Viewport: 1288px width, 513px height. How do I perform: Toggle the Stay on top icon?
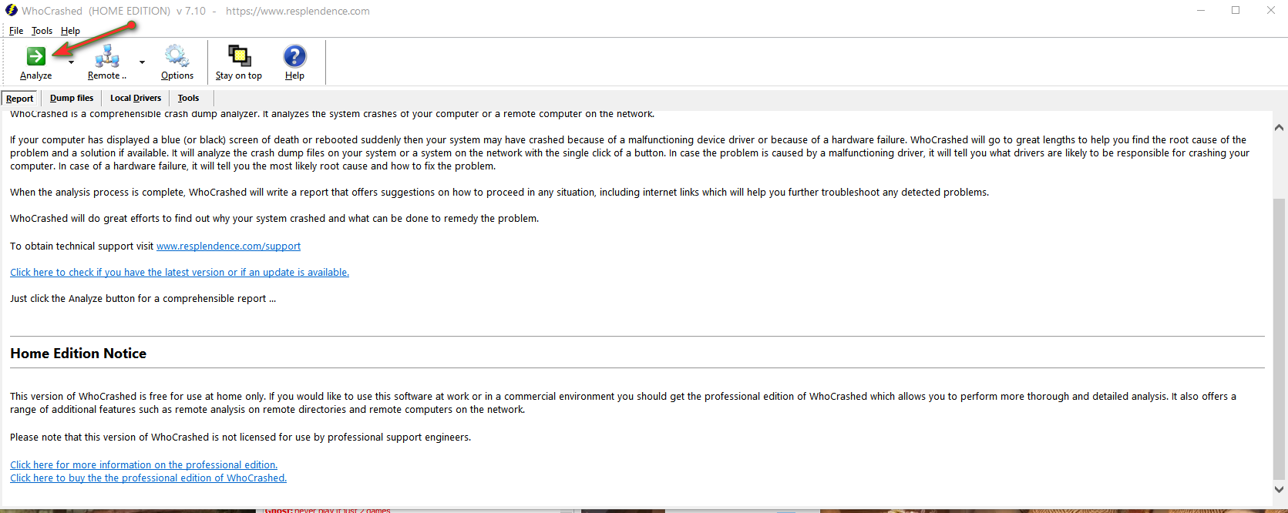[239, 56]
